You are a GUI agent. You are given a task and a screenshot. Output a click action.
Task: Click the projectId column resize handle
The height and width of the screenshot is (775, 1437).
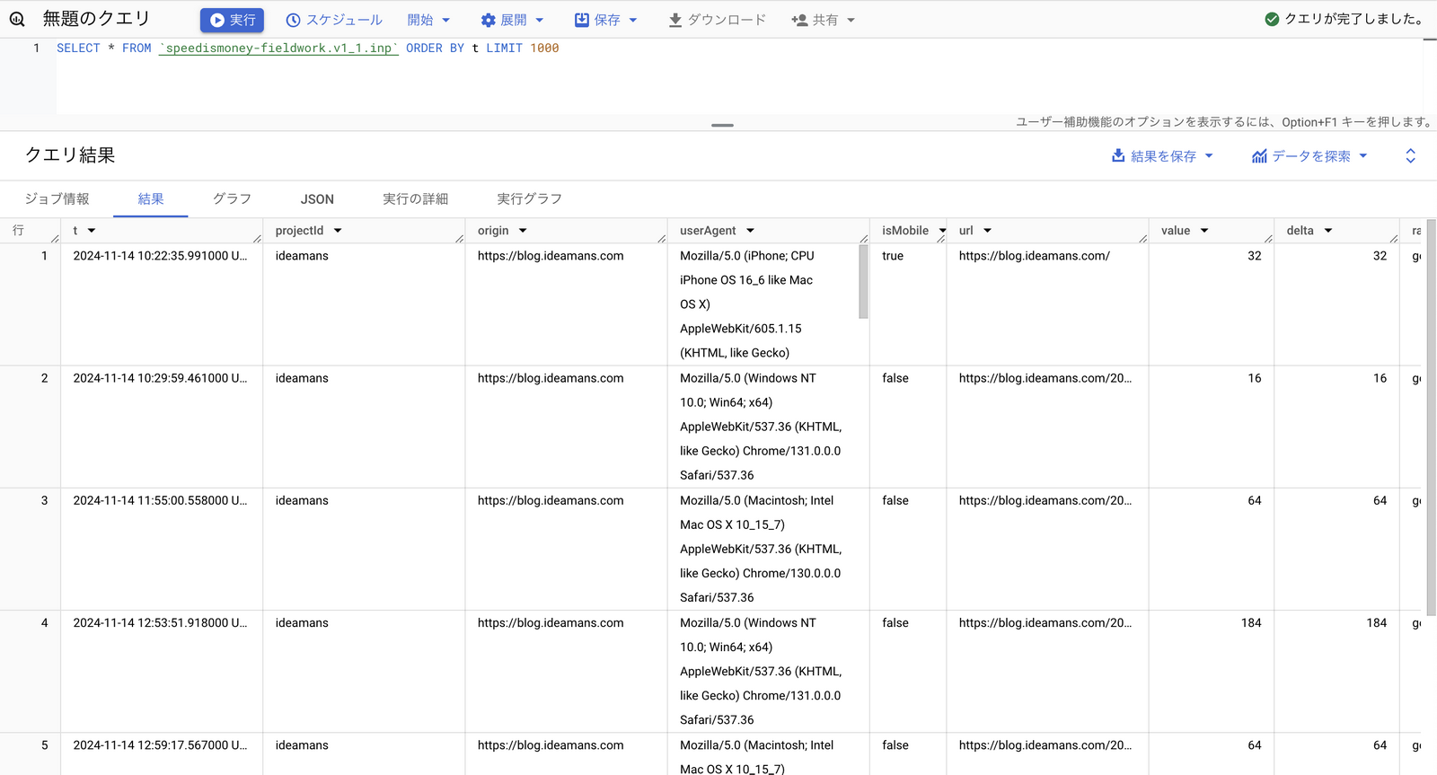pos(460,238)
